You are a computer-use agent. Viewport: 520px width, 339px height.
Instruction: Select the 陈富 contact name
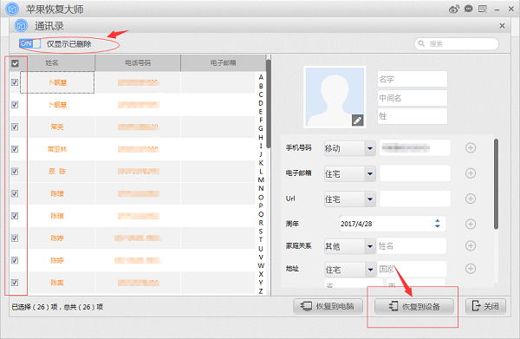57,283
